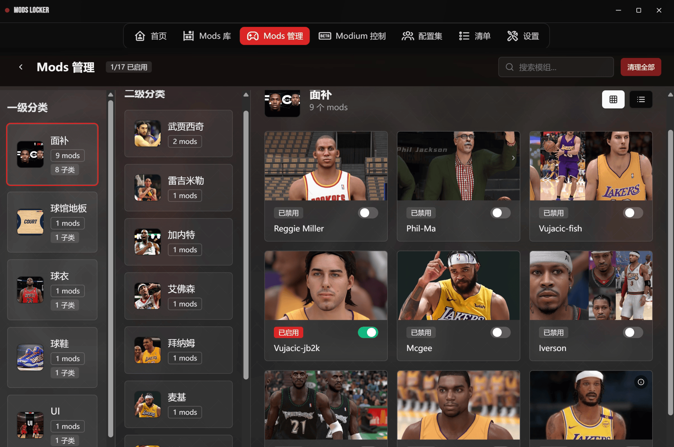
Task: Open the 清单 tab
Action: (x=475, y=36)
